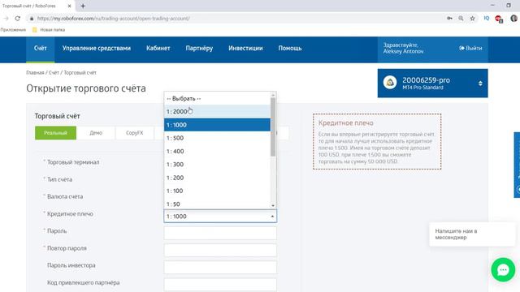Open a new browser tab

(x=83, y=6)
